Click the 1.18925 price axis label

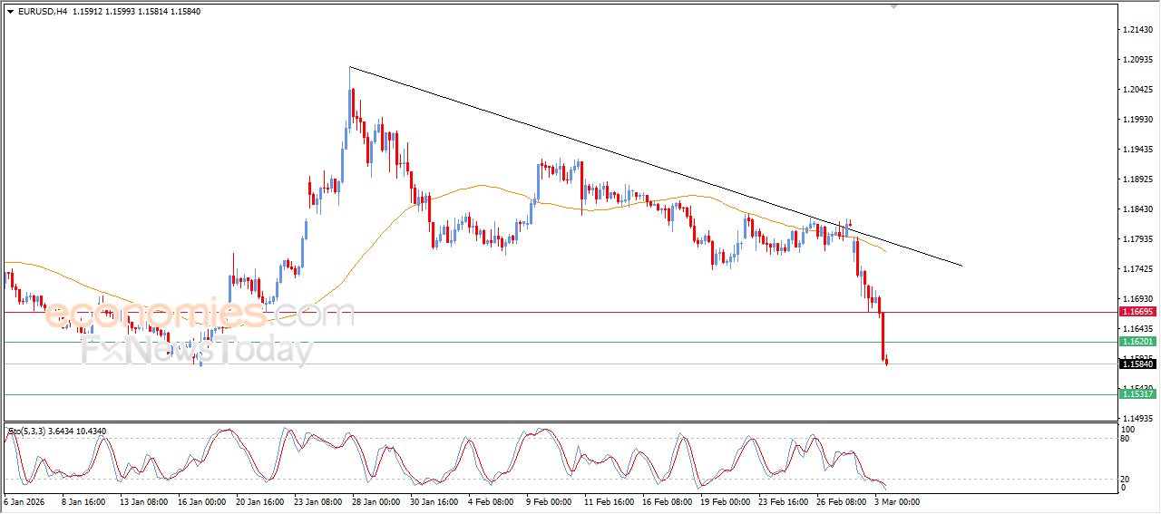[x=1137, y=179]
